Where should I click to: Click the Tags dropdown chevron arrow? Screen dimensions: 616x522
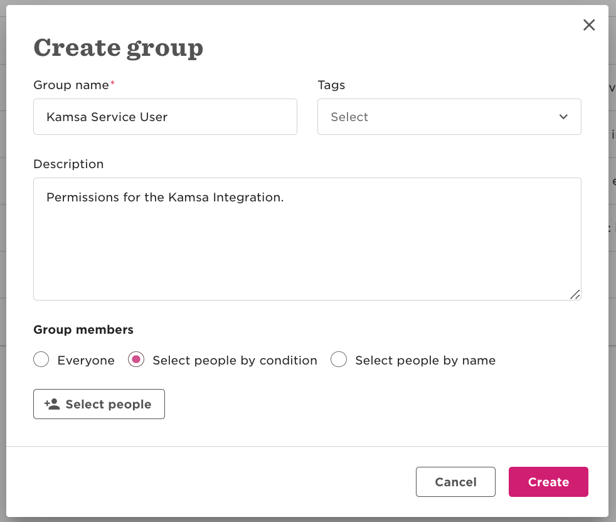563,117
